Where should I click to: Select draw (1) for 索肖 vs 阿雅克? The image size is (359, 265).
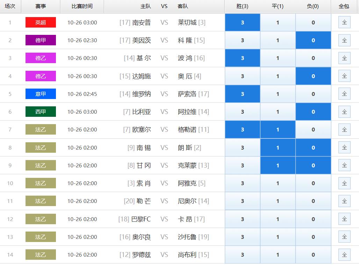pos(278,183)
